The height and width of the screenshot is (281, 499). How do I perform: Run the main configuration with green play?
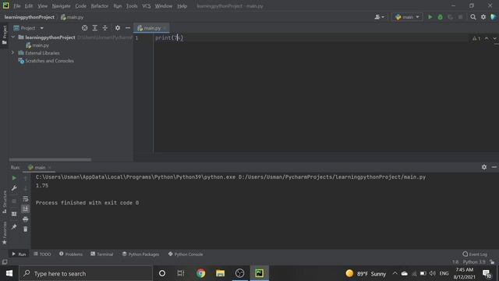(430, 17)
